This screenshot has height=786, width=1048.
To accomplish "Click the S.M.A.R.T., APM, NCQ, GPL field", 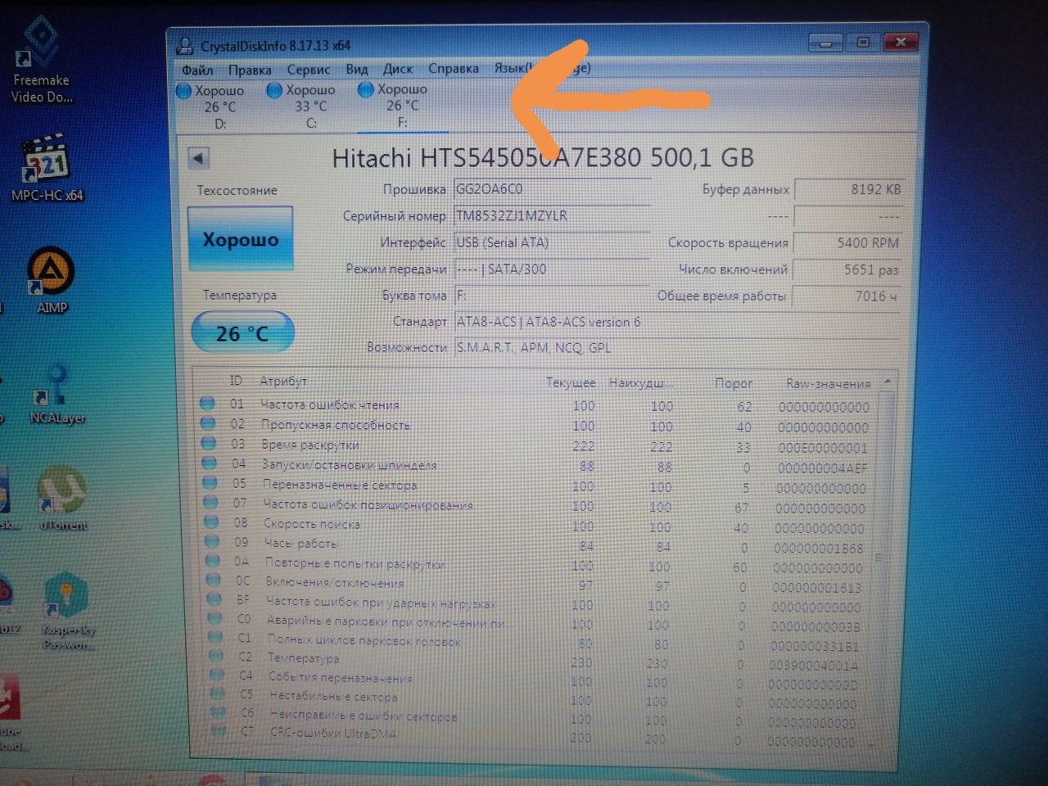I will (676, 347).
